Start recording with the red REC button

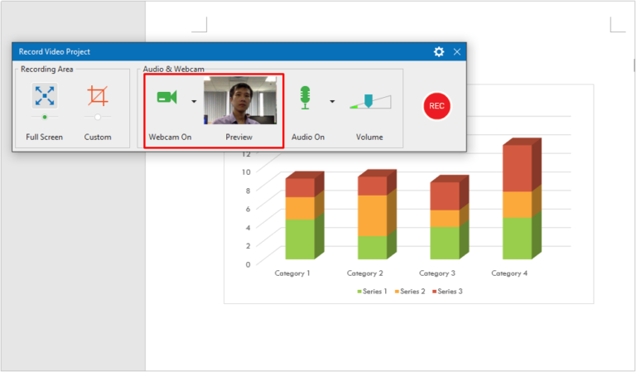pyautogui.click(x=437, y=106)
